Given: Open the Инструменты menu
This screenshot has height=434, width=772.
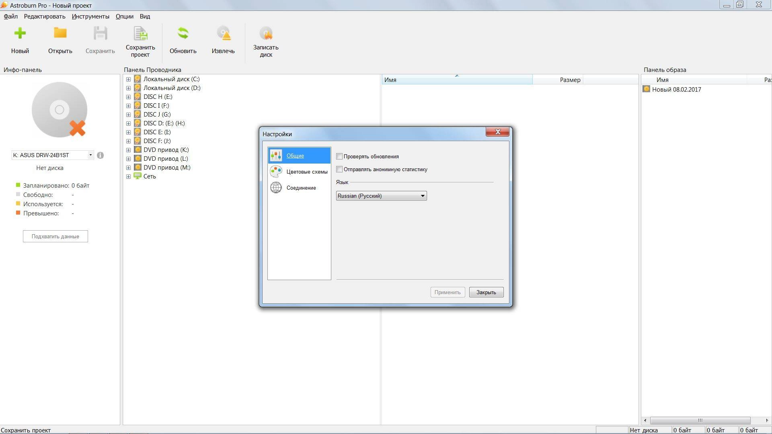Looking at the screenshot, I should [90, 16].
